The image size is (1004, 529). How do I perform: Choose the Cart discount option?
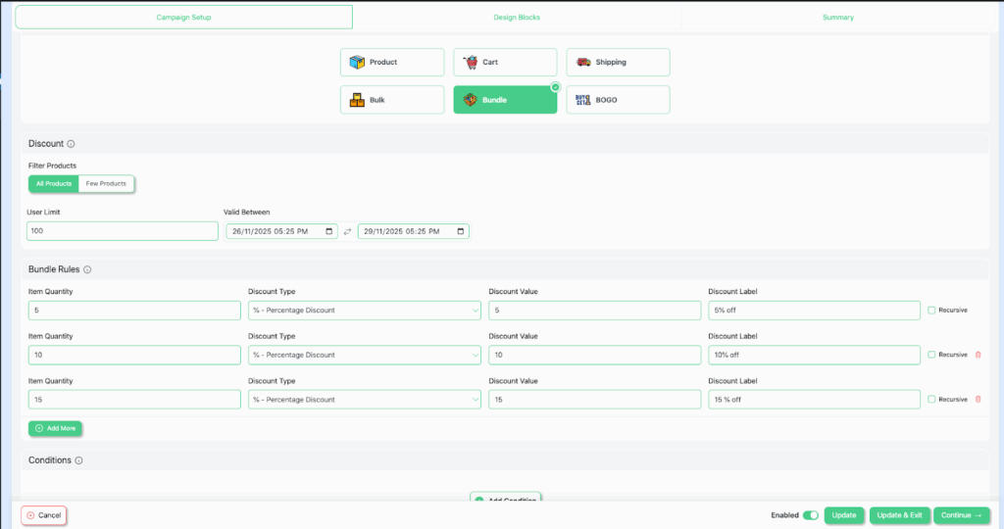click(x=472, y=63)
